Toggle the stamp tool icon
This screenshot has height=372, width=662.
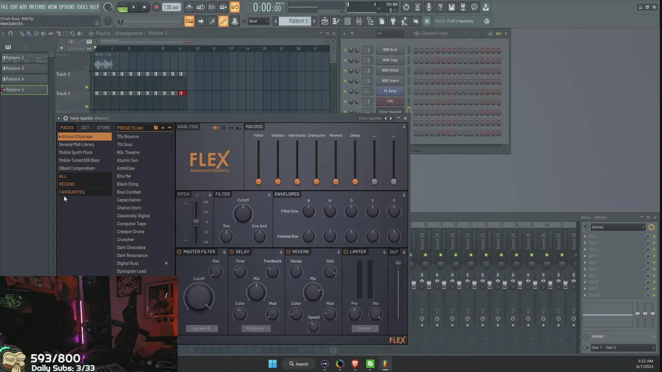click(234, 21)
